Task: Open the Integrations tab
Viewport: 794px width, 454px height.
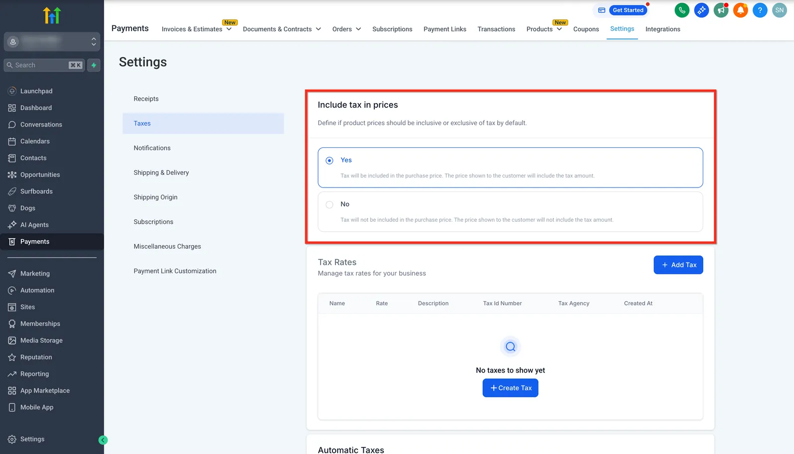Action: coord(663,29)
